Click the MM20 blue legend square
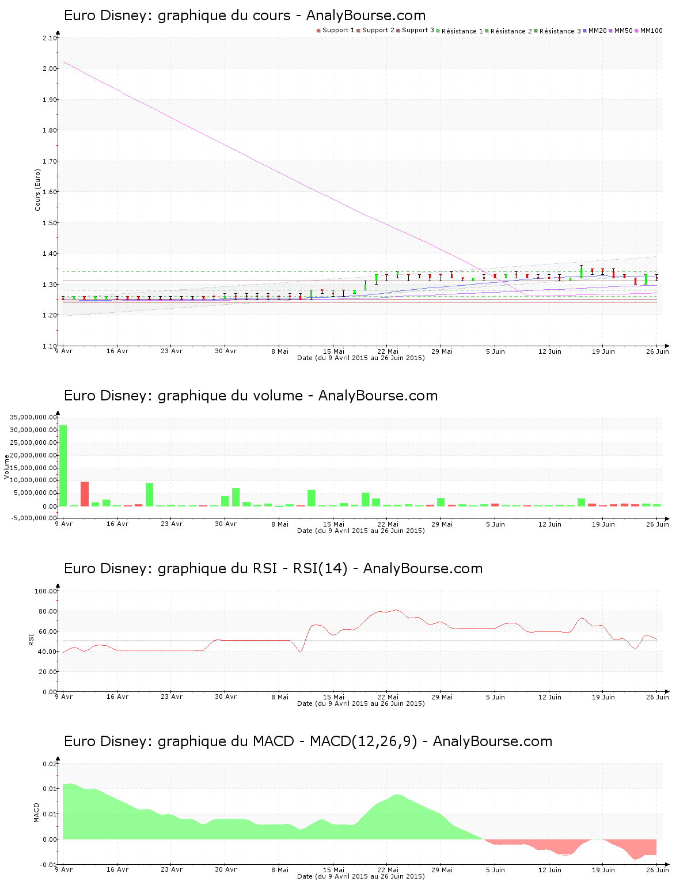 point(585,31)
